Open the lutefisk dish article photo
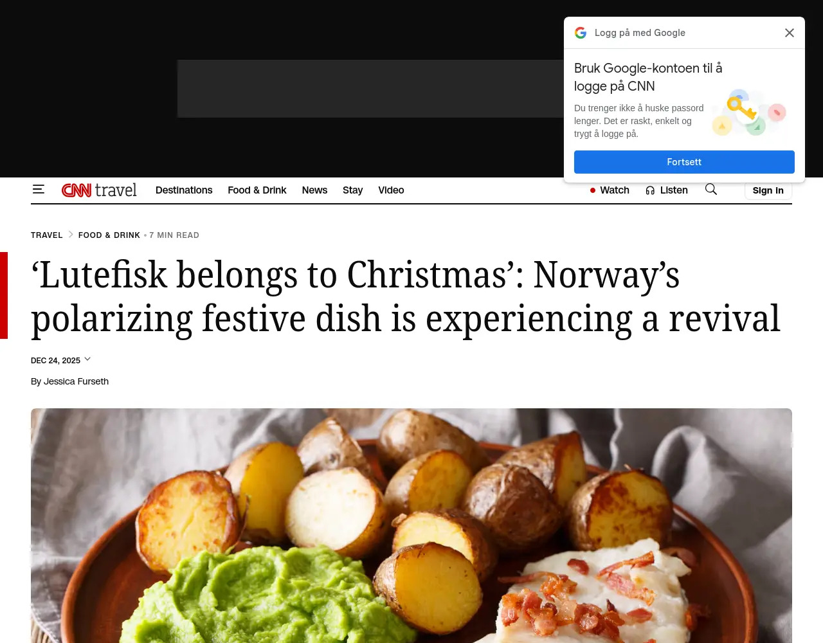The image size is (823, 643). [x=411, y=525]
